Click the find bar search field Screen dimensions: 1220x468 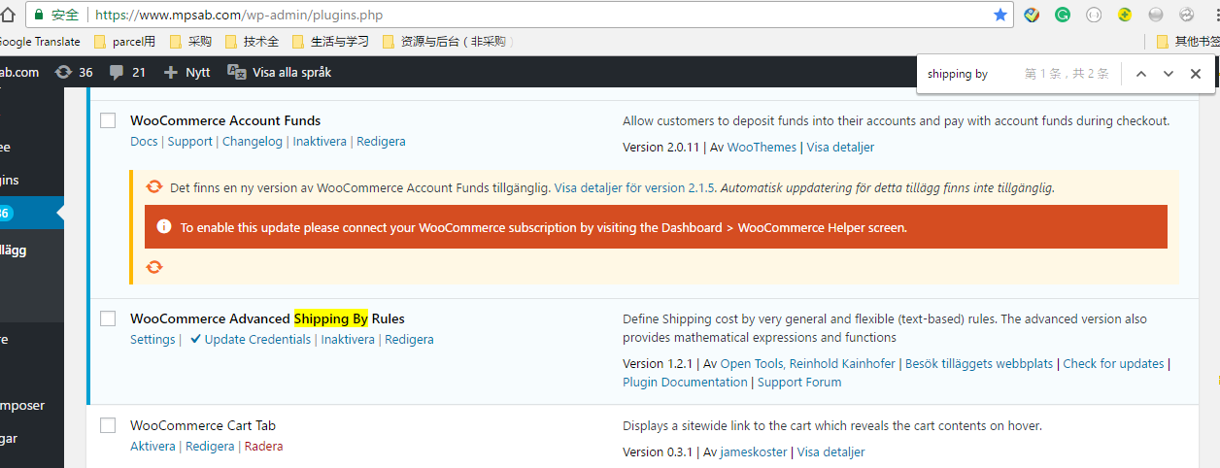971,74
